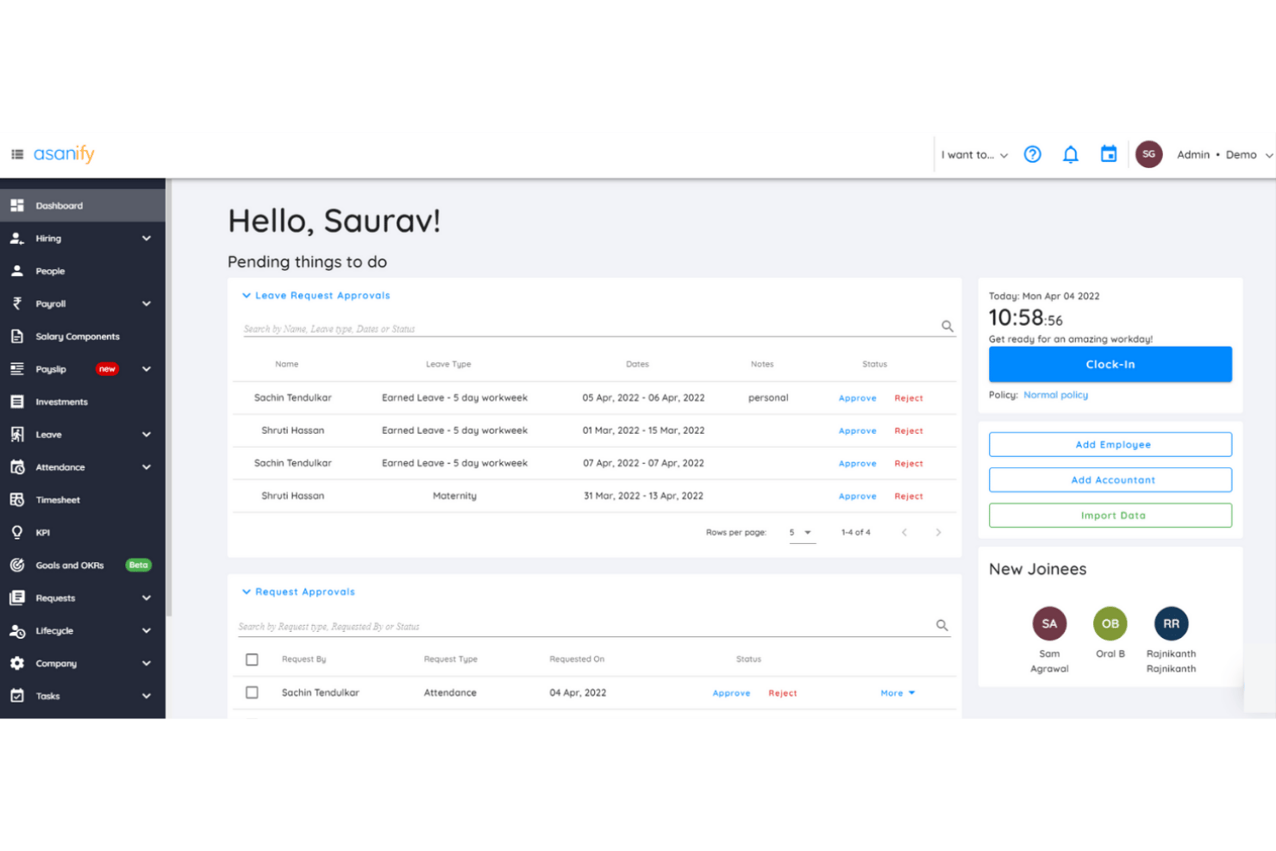Collapse the Request Approvals section
The height and width of the screenshot is (851, 1276).
point(247,592)
